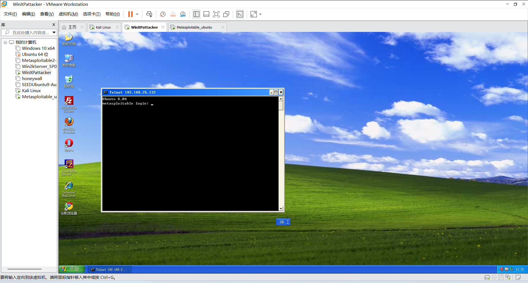Open the 帮助(H) menu
Viewport: 528px width, 283px height.
[113, 14]
